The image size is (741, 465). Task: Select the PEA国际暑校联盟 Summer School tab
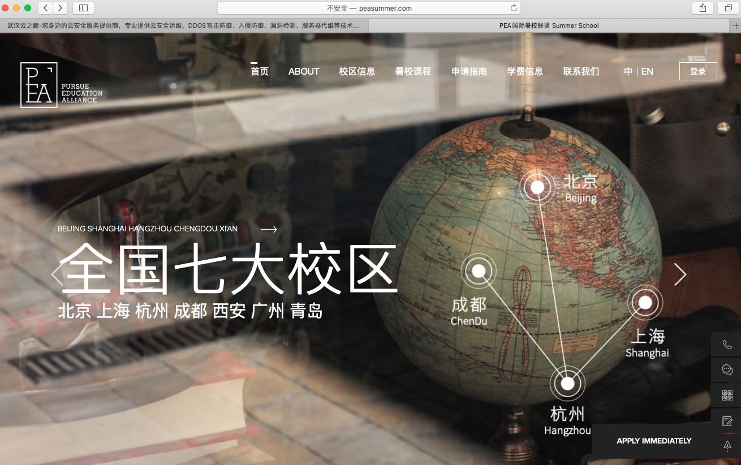click(549, 25)
